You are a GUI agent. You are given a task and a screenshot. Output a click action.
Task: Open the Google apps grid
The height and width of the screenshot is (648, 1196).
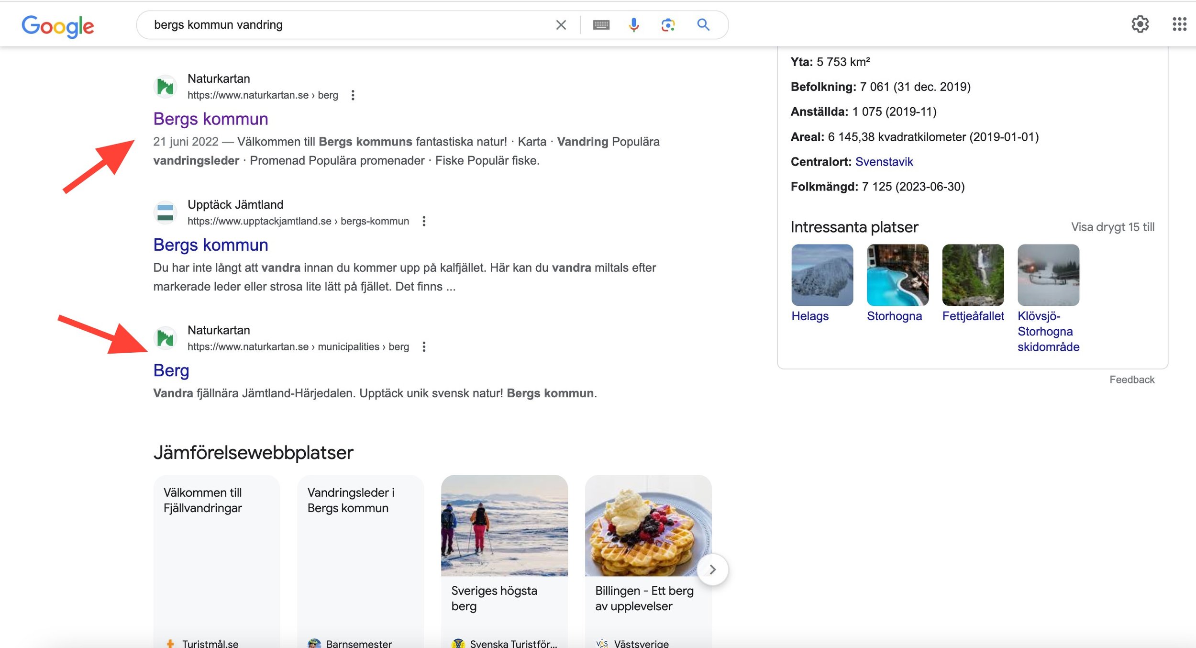coord(1179,24)
